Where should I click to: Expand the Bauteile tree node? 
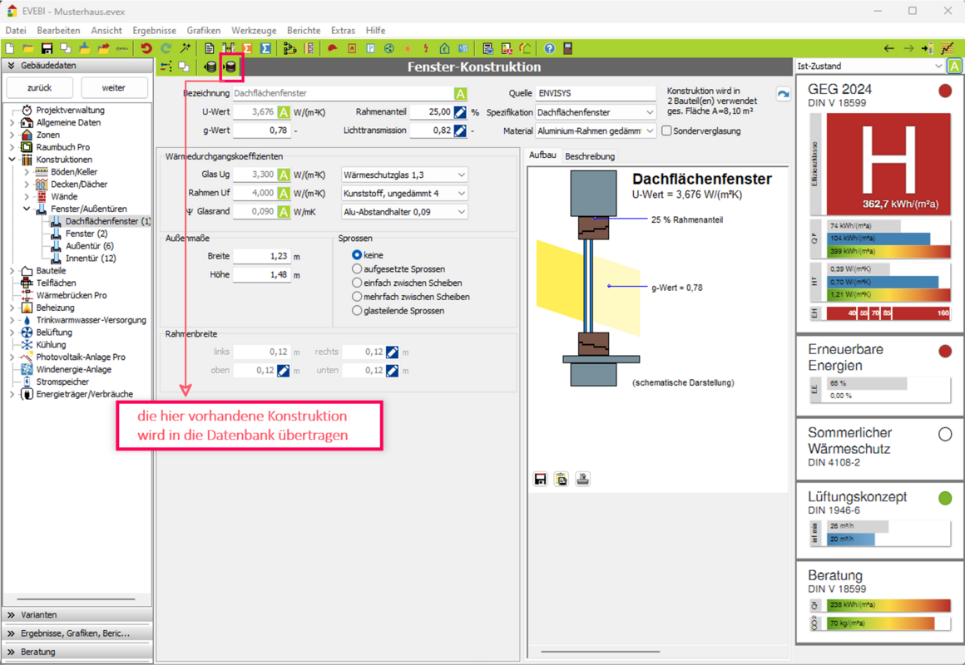[12, 271]
